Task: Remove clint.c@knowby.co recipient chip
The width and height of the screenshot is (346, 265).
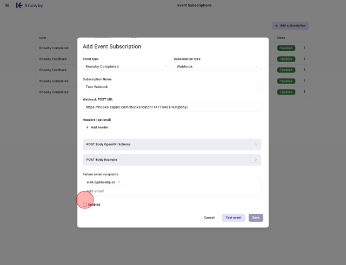Action: tap(119, 182)
